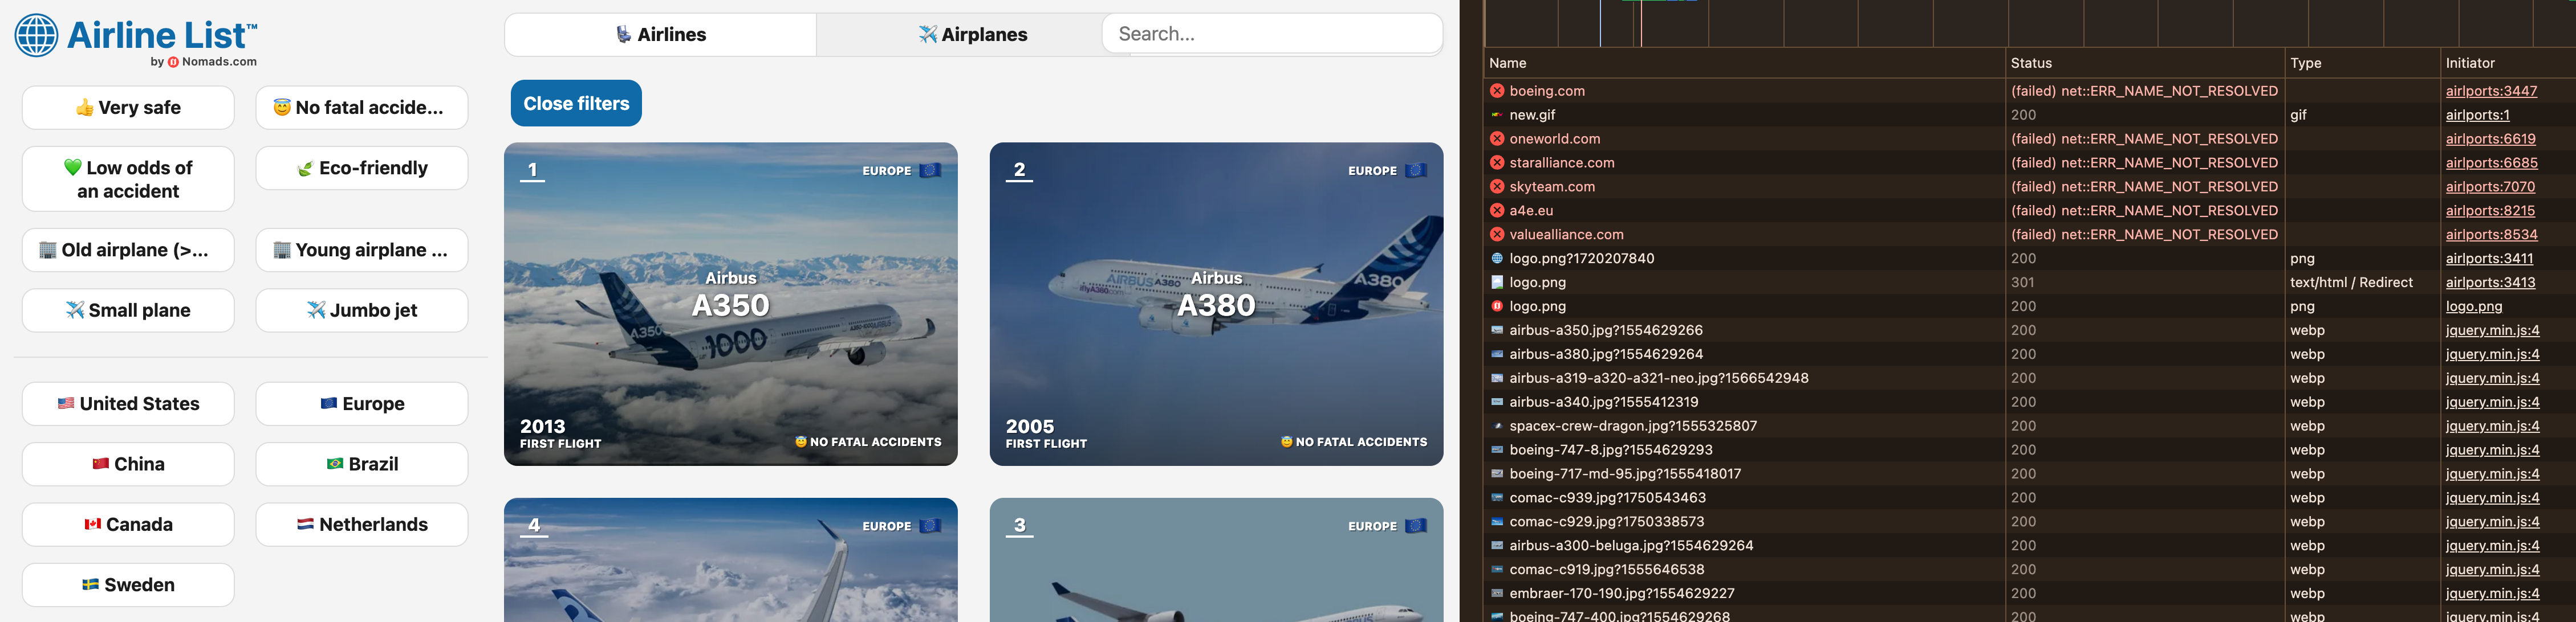Click the error icon beside a4e.eu

(1497, 211)
